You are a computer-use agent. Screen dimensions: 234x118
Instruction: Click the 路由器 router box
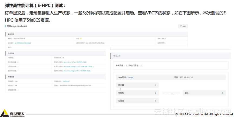(x=137, y=85)
